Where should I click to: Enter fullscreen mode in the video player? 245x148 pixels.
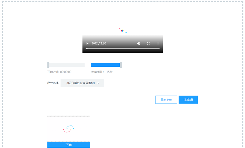tap(149, 44)
